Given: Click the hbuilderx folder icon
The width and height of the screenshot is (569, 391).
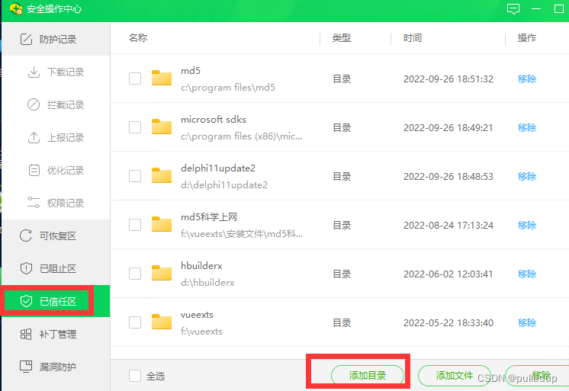Looking at the screenshot, I should [162, 273].
